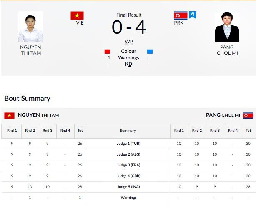Click the blue corner colour square
Screen dimensions: 256x208
[x=150, y=52]
